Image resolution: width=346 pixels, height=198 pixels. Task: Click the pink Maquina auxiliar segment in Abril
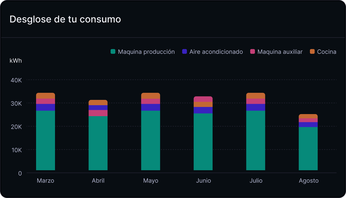pos(98,113)
